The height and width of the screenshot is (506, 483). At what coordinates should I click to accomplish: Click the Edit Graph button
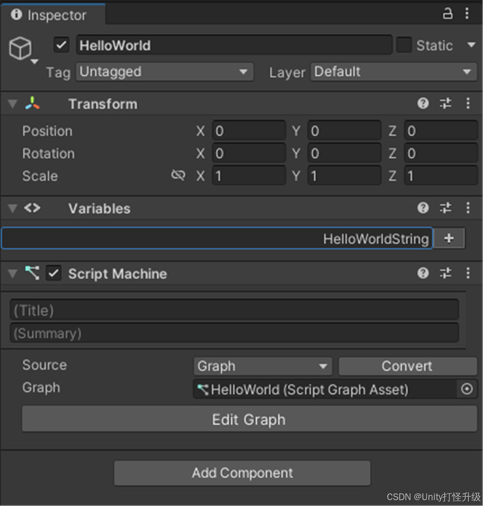pyautogui.click(x=249, y=419)
